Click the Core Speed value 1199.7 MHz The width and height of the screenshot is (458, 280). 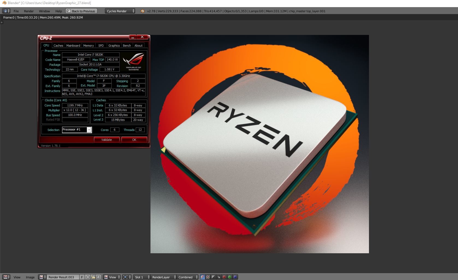[75, 105]
